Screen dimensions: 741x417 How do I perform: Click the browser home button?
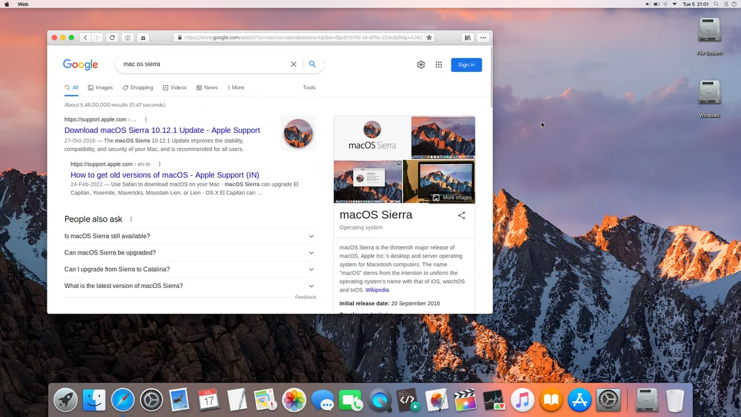point(128,38)
